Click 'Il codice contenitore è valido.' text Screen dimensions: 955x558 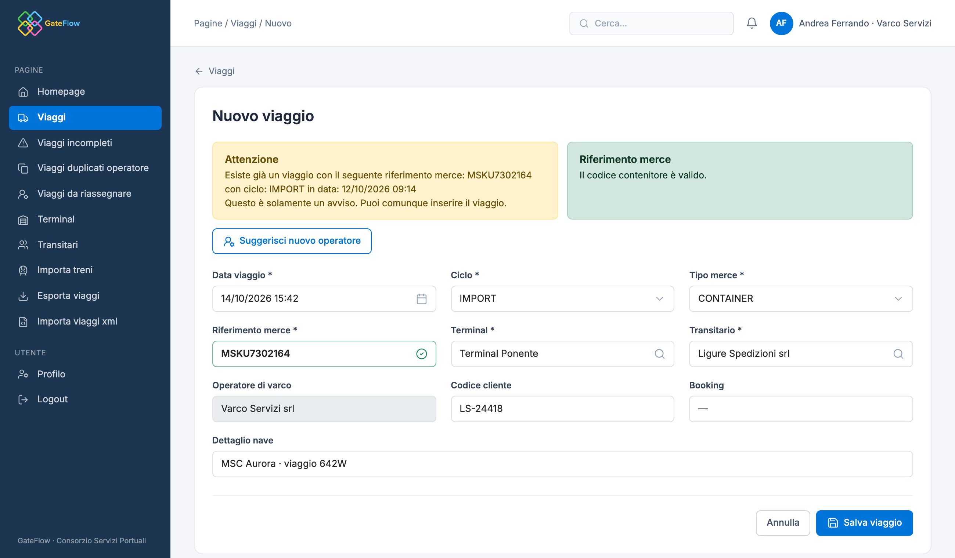click(643, 175)
